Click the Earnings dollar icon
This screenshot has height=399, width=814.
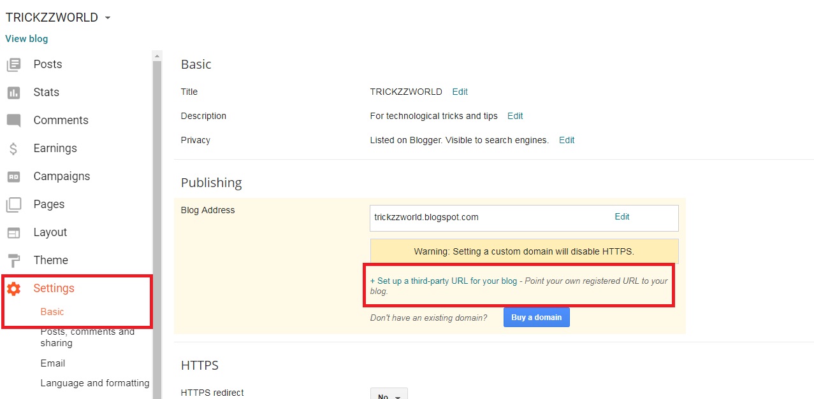(13, 148)
